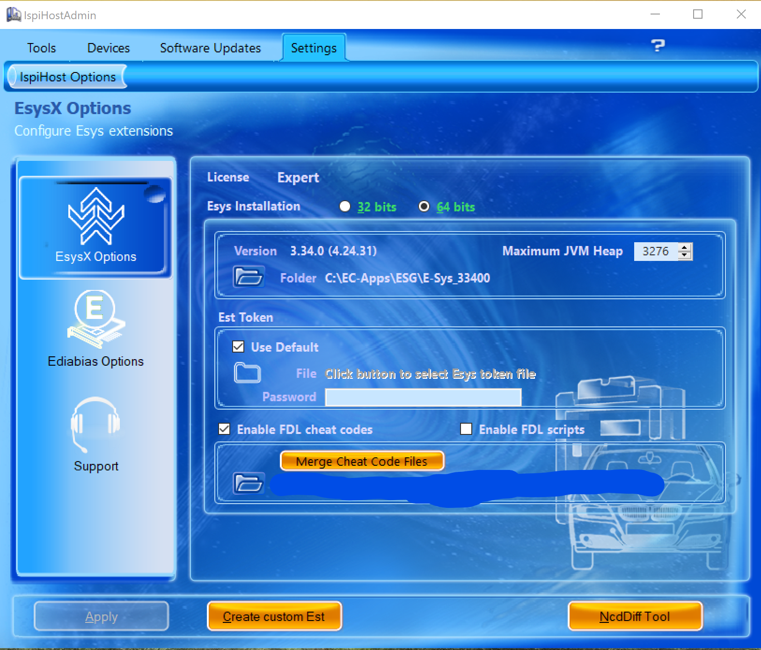Click into the Password input field
This screenshot has height=650, width=761.
click(423, 397)
